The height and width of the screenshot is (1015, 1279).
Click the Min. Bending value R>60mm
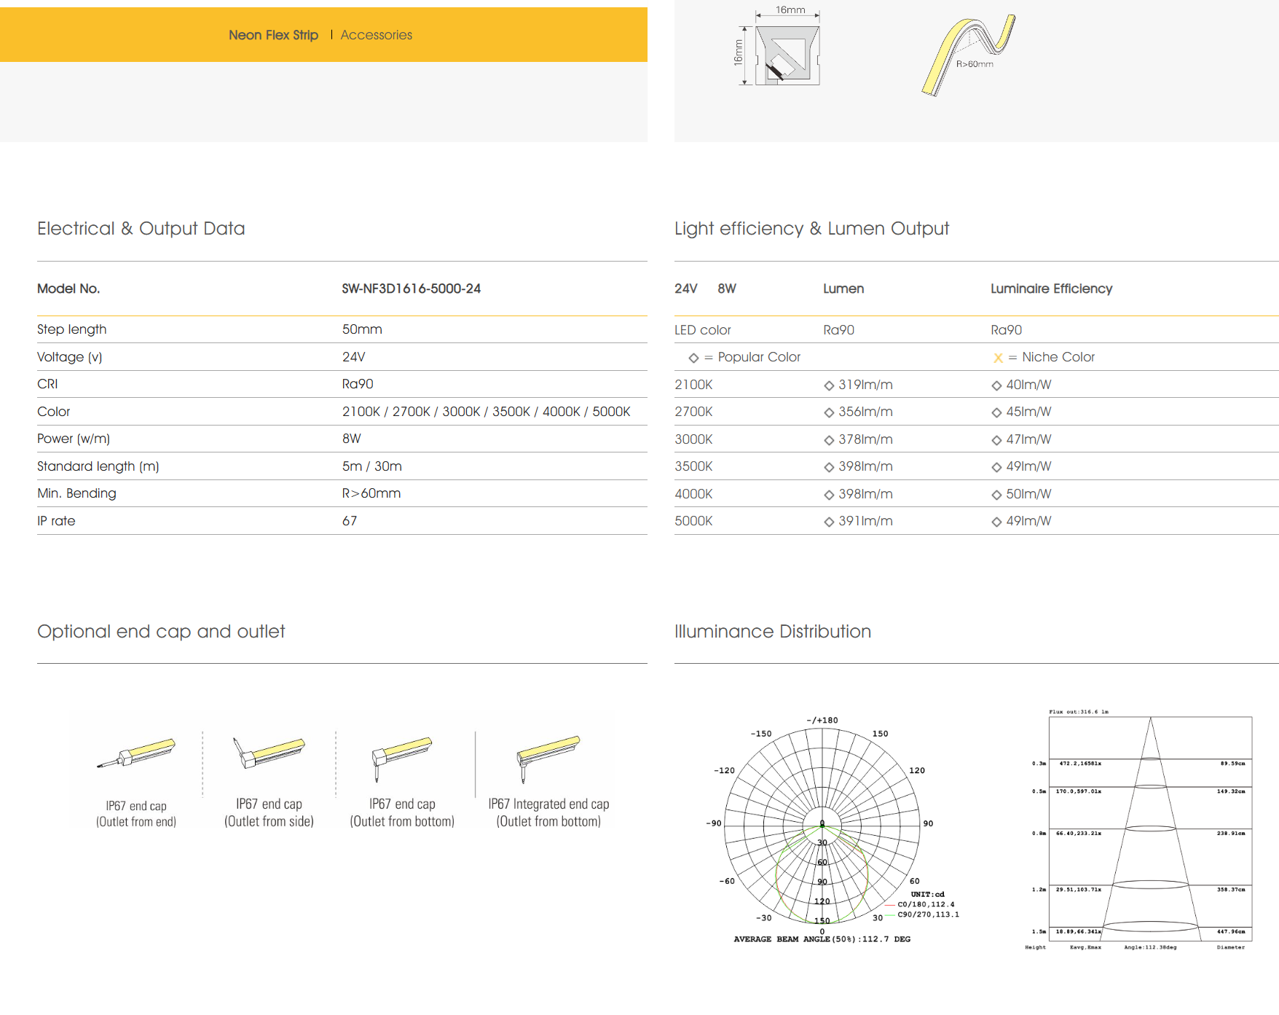(371, 493)
